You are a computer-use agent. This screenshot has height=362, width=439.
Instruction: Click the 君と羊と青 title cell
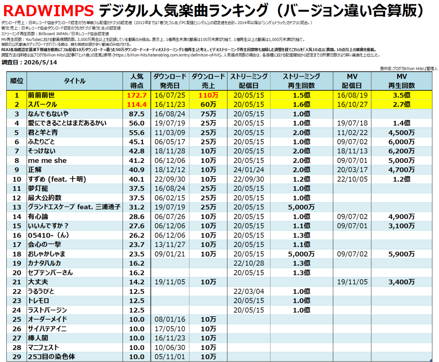pyautogui.click(x=75, y=132)
